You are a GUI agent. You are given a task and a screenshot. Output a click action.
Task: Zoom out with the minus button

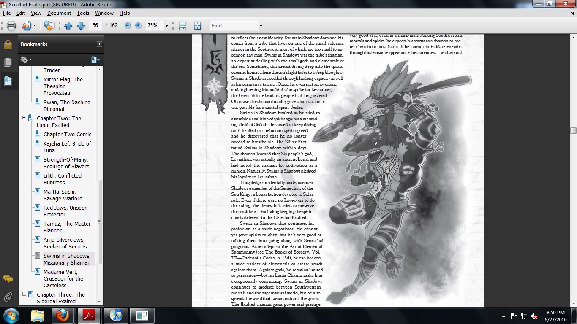click(x=128, y=26)
